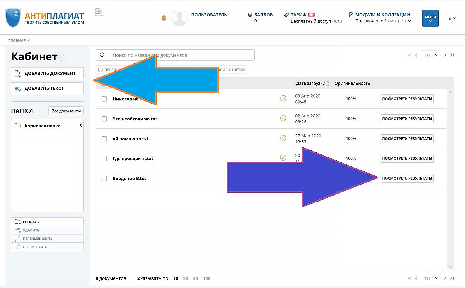Open document Это необходимо.txt
Screen dimensions: 465x288
point(135,119)
